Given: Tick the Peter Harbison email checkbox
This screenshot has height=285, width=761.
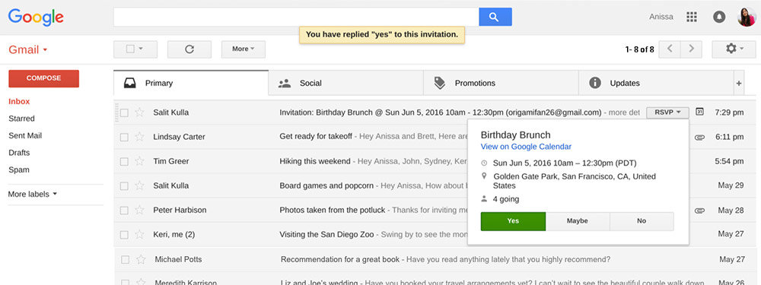Looking at the screenshot, I should [124, 211].
